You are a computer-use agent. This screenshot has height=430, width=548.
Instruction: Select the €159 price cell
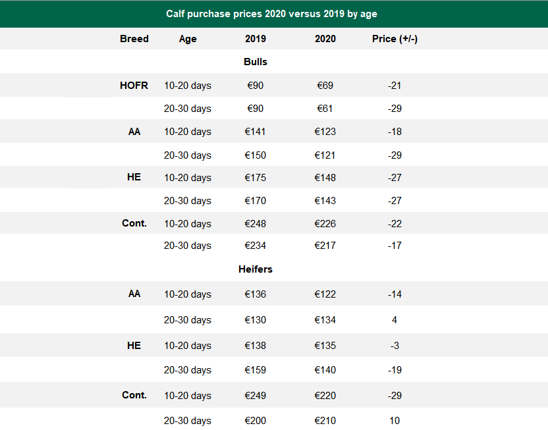click(x=256, y=370)
